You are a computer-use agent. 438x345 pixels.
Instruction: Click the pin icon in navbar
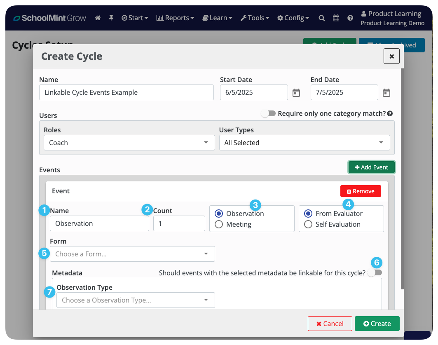[111, 18]
